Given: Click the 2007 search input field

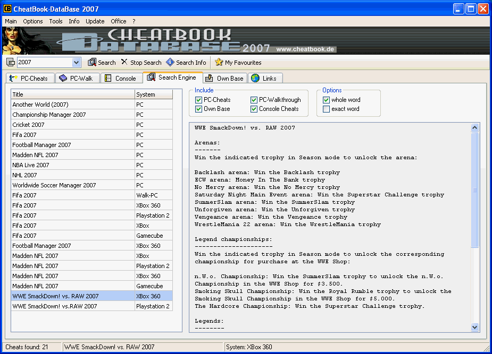Looking at the screenshot, I should pos(45,62).
